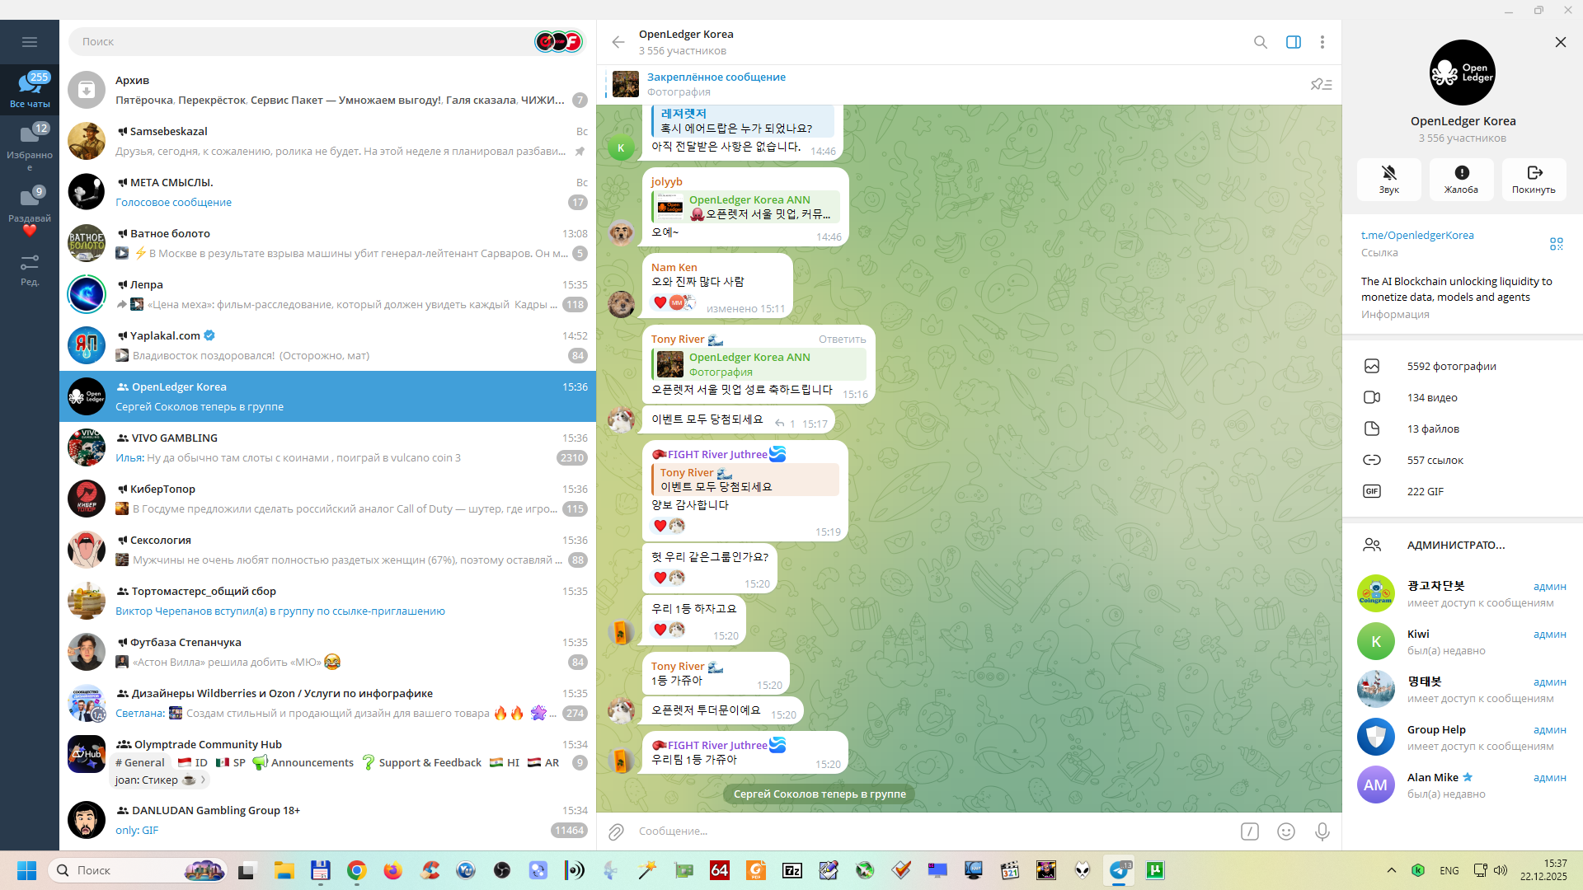Open the hamburger main menu

(30, 42)
